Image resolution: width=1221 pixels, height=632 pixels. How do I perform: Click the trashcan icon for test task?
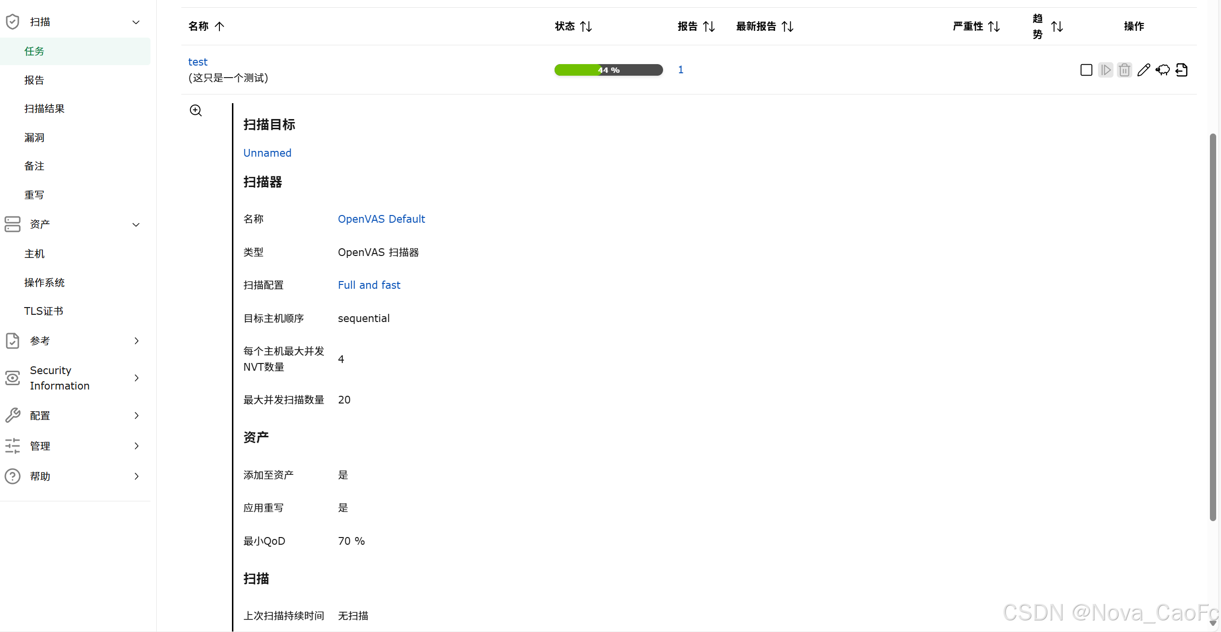tap(1124, 70)
